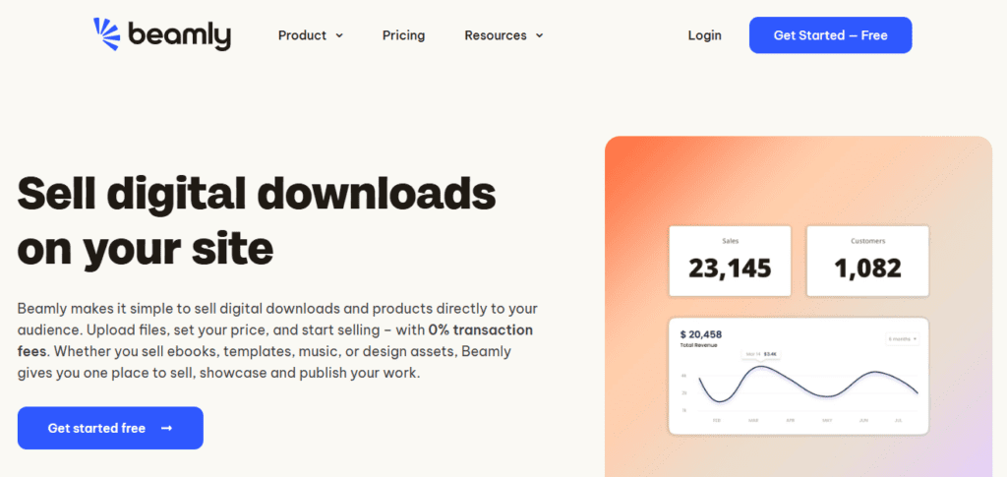Image resolution: width=1007 pixels, height=477 pixels.
Task: Click the Customers 1,082 stat card
Action: (867, 261)
